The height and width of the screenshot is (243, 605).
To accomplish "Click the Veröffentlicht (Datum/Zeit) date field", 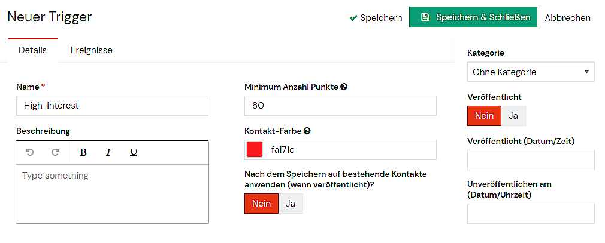I will [531, 160].
